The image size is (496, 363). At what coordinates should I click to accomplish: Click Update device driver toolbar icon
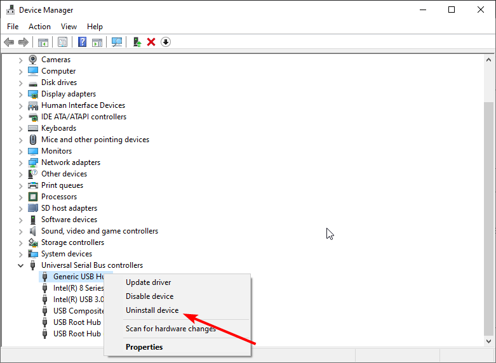pyautogui.click(x=137, y=42)
